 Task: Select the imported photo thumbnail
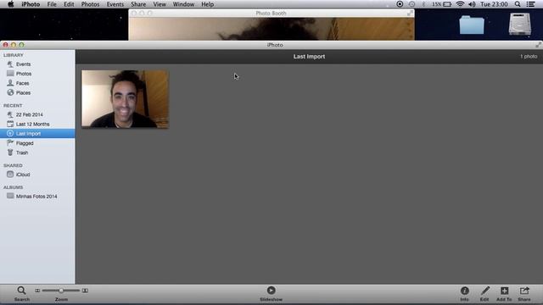[126, 99]
